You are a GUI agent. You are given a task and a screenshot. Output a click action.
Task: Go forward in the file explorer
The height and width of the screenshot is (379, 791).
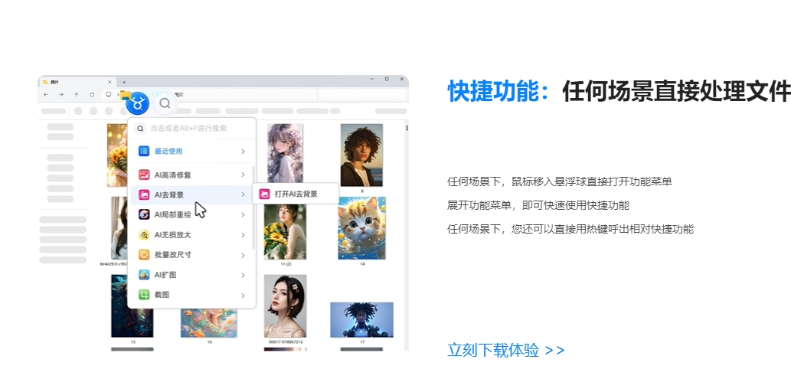[61, 94]
